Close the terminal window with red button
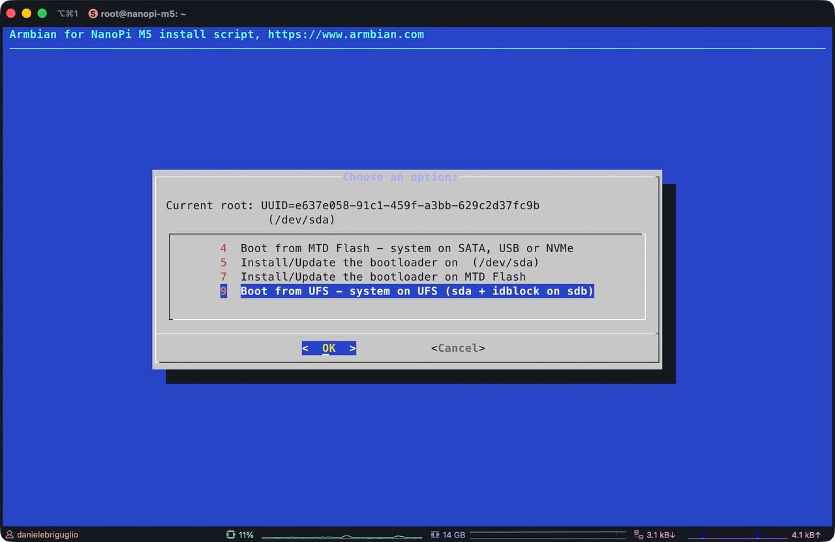 (10, 14)
